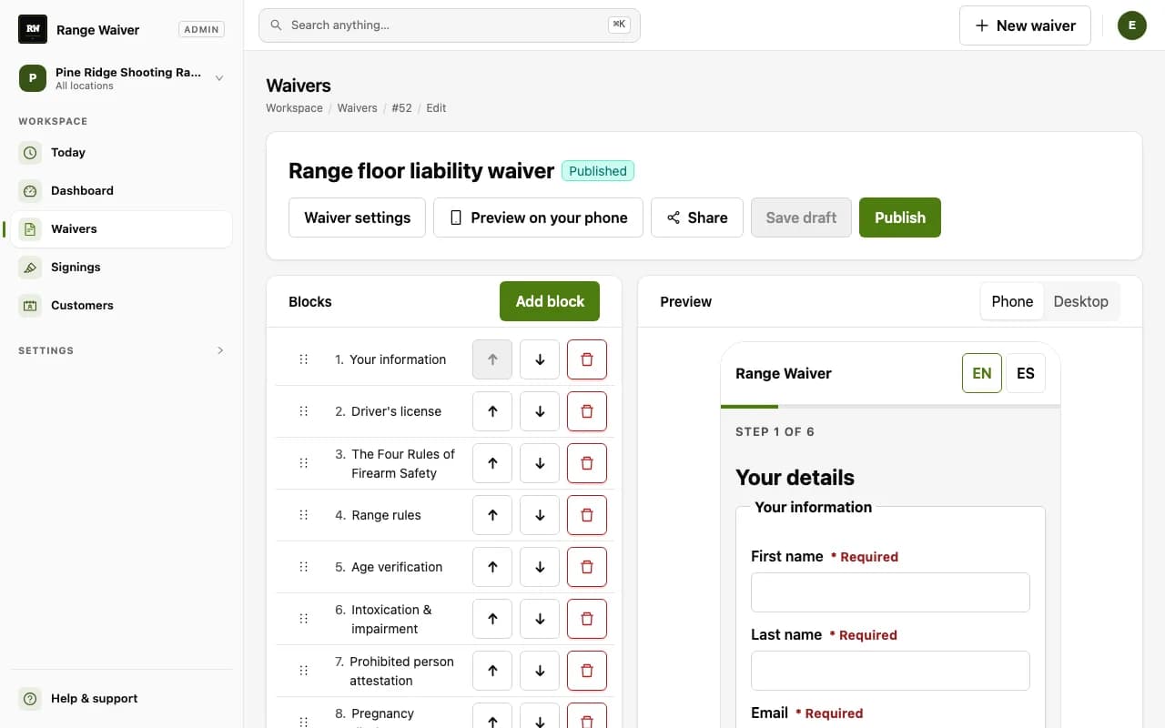Move Driver's license block up

click(492, 411)
